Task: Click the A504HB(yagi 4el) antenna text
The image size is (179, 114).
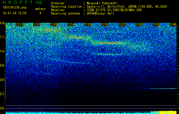Action: point(100,13)
